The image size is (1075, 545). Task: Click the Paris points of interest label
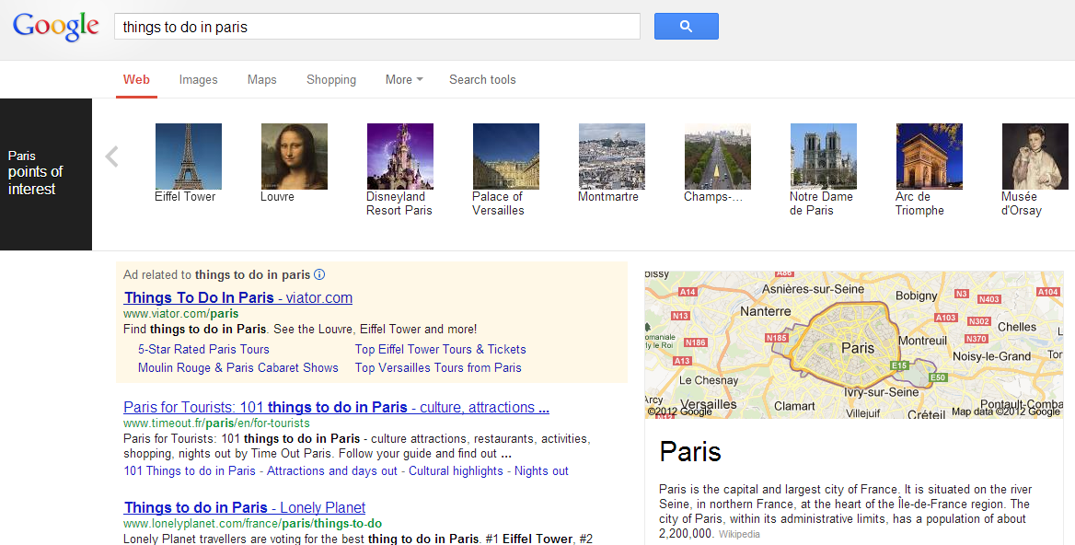pos(35,172)
